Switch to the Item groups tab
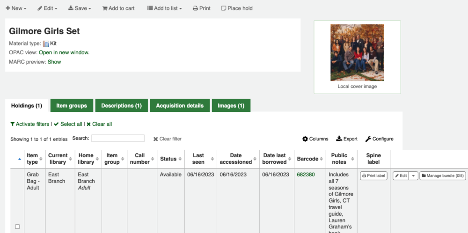 72,106
